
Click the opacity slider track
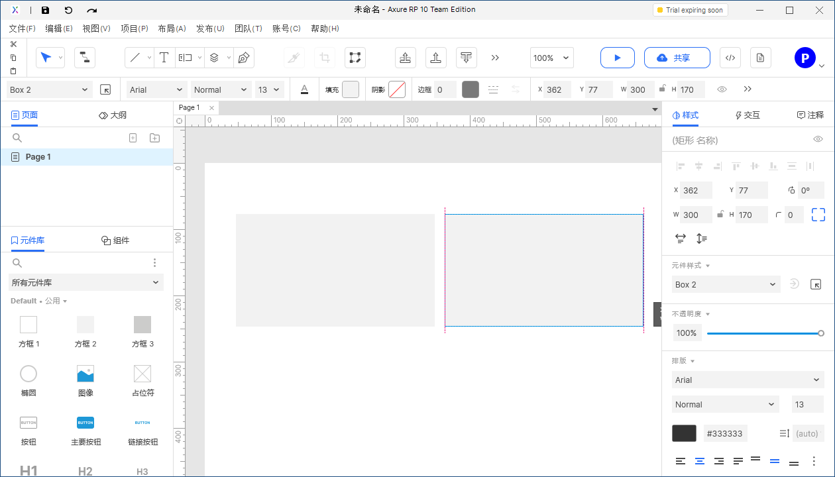tap(764, 333)
